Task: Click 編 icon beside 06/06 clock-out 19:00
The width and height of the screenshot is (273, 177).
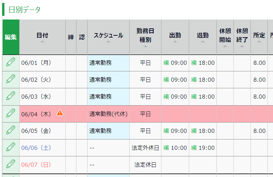Action: 194,148
